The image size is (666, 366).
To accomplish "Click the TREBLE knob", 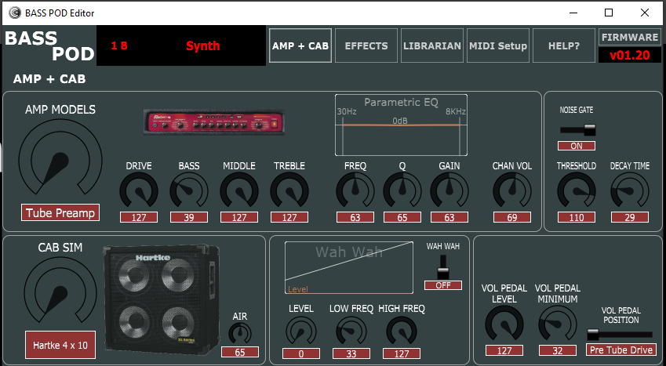I will [x=289, y=191].
